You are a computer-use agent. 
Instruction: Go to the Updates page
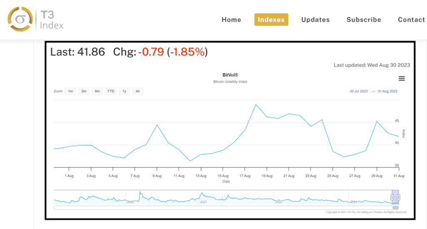tap(315, 20)
